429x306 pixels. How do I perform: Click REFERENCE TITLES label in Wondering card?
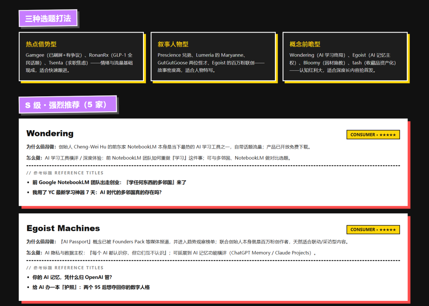(65, 173)
